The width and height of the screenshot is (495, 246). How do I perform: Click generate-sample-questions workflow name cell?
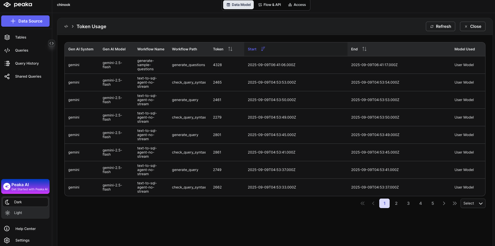click(145, 65)
